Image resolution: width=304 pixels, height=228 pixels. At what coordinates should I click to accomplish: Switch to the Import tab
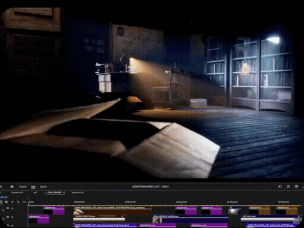pos(23,187)
